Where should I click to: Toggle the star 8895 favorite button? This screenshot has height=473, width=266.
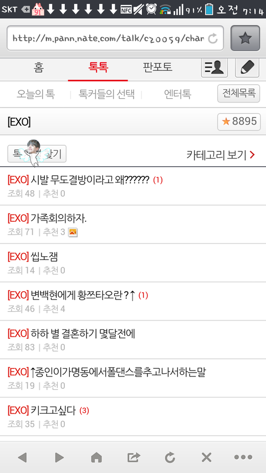tap(239, 122)
